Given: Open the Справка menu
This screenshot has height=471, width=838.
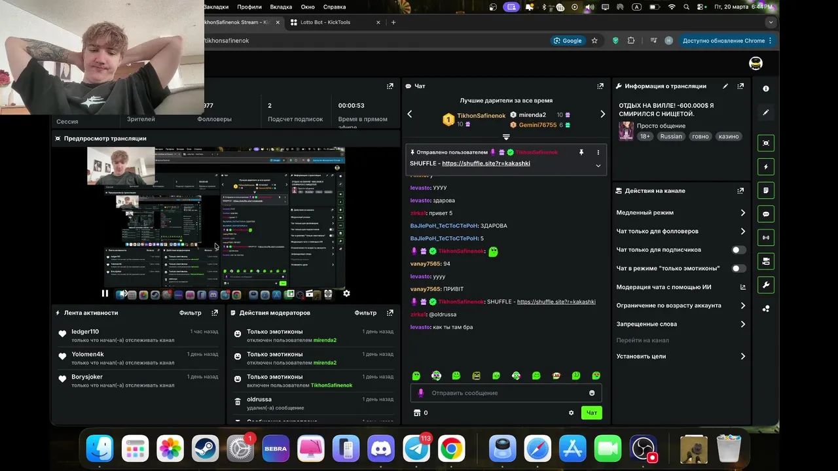Looking at the screenshot, I should click(335, 7).
